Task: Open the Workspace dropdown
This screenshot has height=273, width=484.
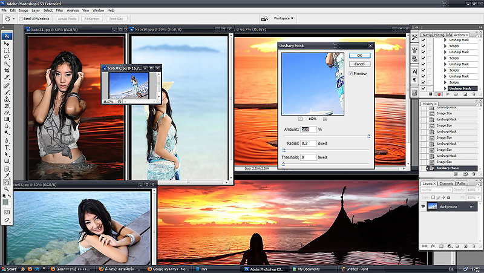Action: point(283,19)
